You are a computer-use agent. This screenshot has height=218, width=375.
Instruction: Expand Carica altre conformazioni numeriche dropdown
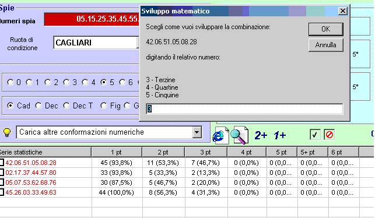tap(197, 132)
